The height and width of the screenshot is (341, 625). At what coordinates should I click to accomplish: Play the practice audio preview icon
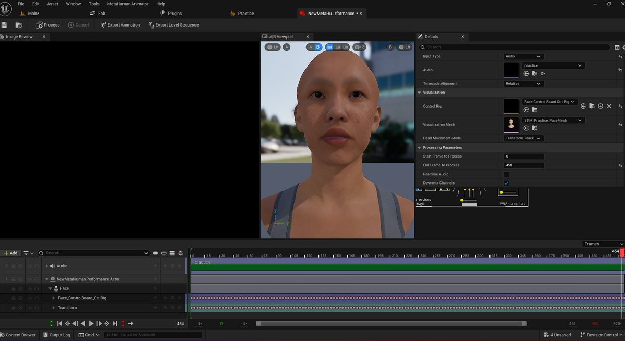click(543, 74)
